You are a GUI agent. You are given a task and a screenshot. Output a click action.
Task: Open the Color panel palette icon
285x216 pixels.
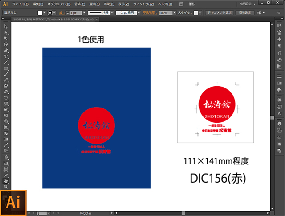click(x=279, y=60)
